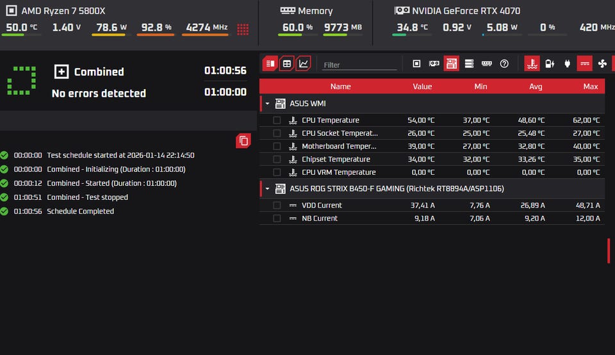Viewport: 615px width, 355px height.
Task: Click the elapsed time 01:00:56
Action: 225,70
